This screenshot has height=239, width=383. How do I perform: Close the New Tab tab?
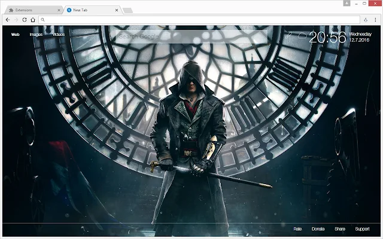pyautogui.click(x=117, y=10)
